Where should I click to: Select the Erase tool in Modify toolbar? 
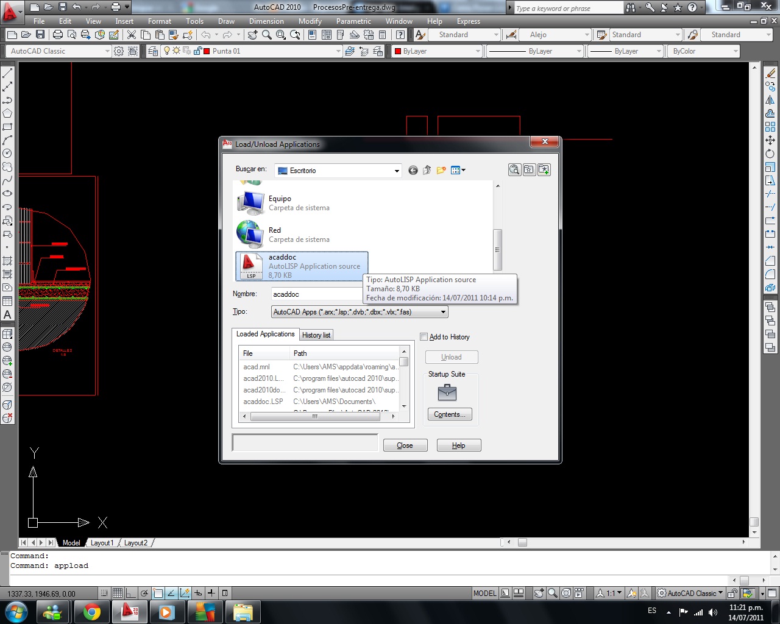click(770, 74)
